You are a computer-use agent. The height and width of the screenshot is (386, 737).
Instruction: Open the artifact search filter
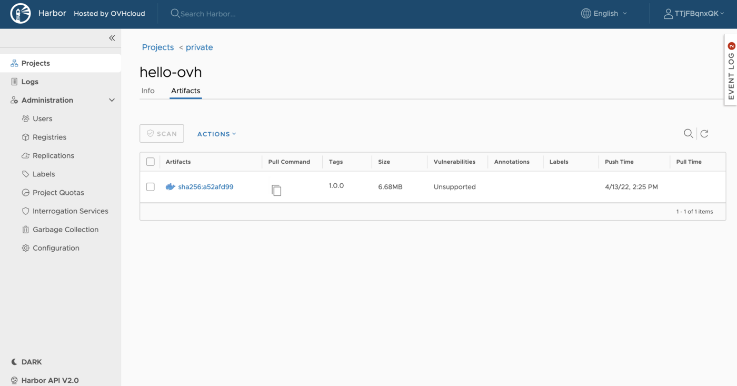pyautogui.click(x=688, y=133)
